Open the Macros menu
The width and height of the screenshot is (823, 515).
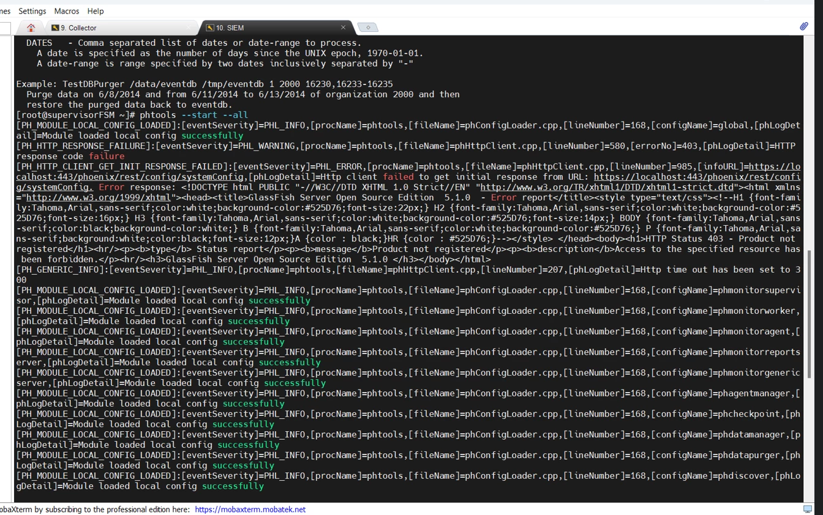[66, 11]
